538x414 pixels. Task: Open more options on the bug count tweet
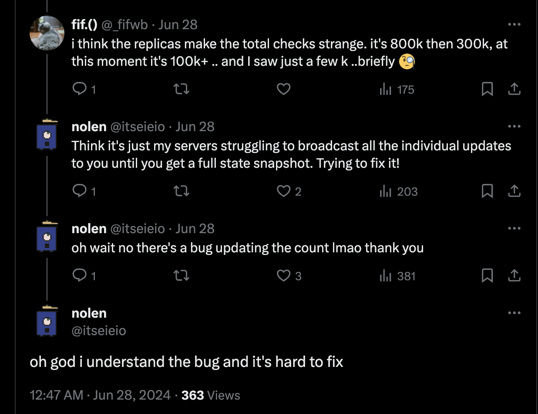[514, 228]
